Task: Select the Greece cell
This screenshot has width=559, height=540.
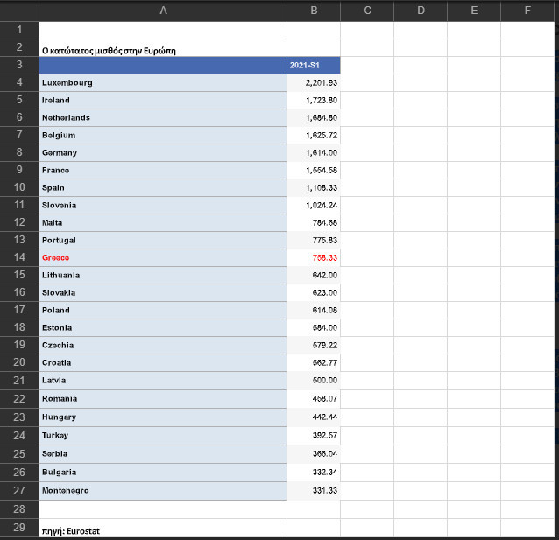Action: 163,258
